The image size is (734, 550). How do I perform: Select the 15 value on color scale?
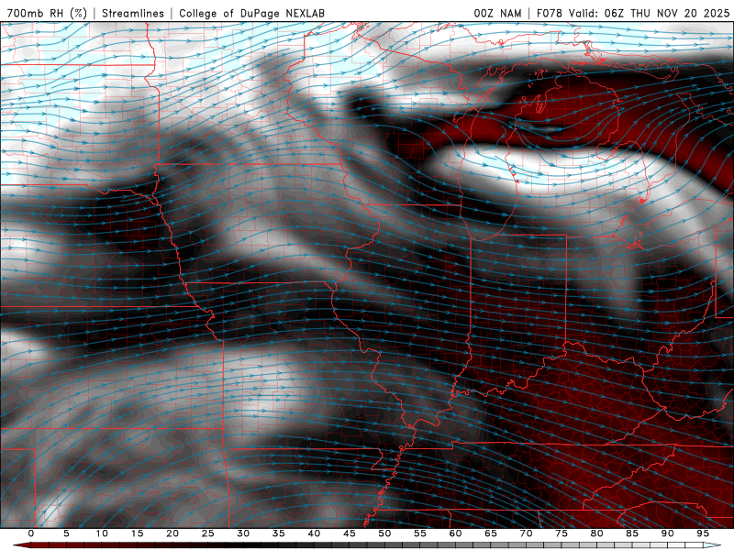click(137, 533)
